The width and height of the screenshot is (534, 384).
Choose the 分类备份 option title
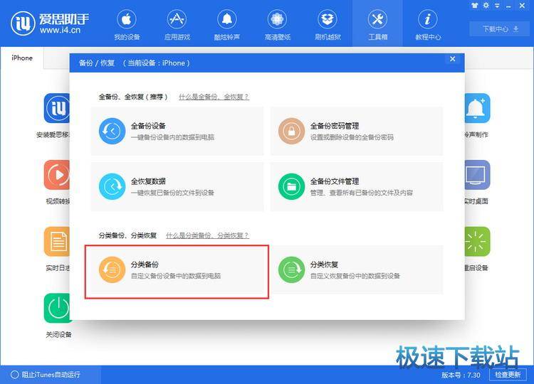point(145,265)
